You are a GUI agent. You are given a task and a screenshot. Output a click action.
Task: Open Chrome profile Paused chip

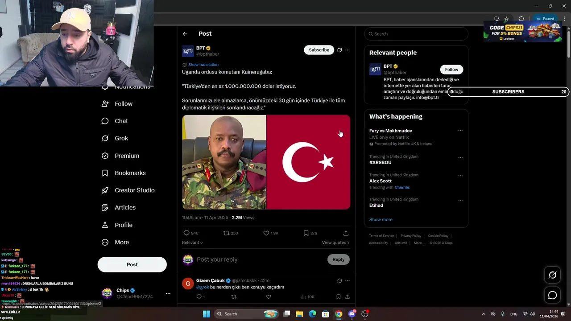click(x=545, y=19)
